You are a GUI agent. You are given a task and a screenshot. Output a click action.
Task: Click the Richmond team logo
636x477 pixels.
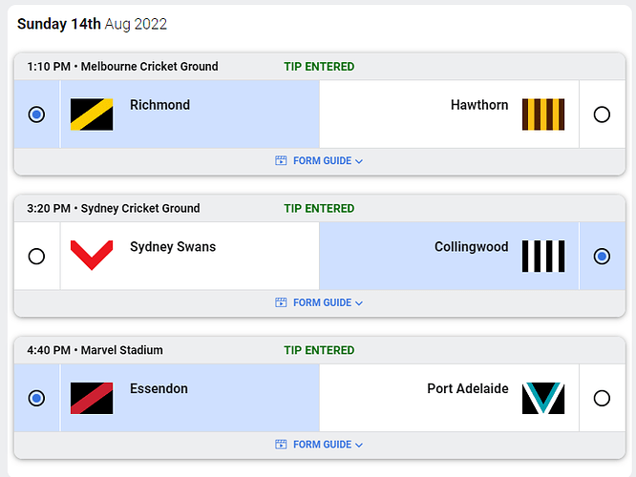coord(92,114)
